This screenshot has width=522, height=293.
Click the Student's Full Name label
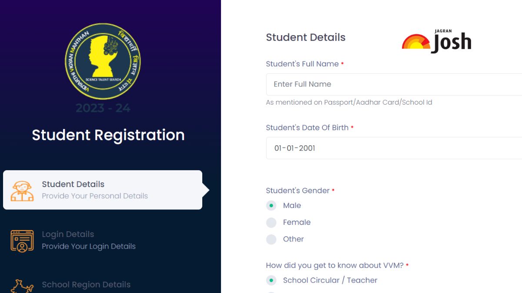(302, 64)
